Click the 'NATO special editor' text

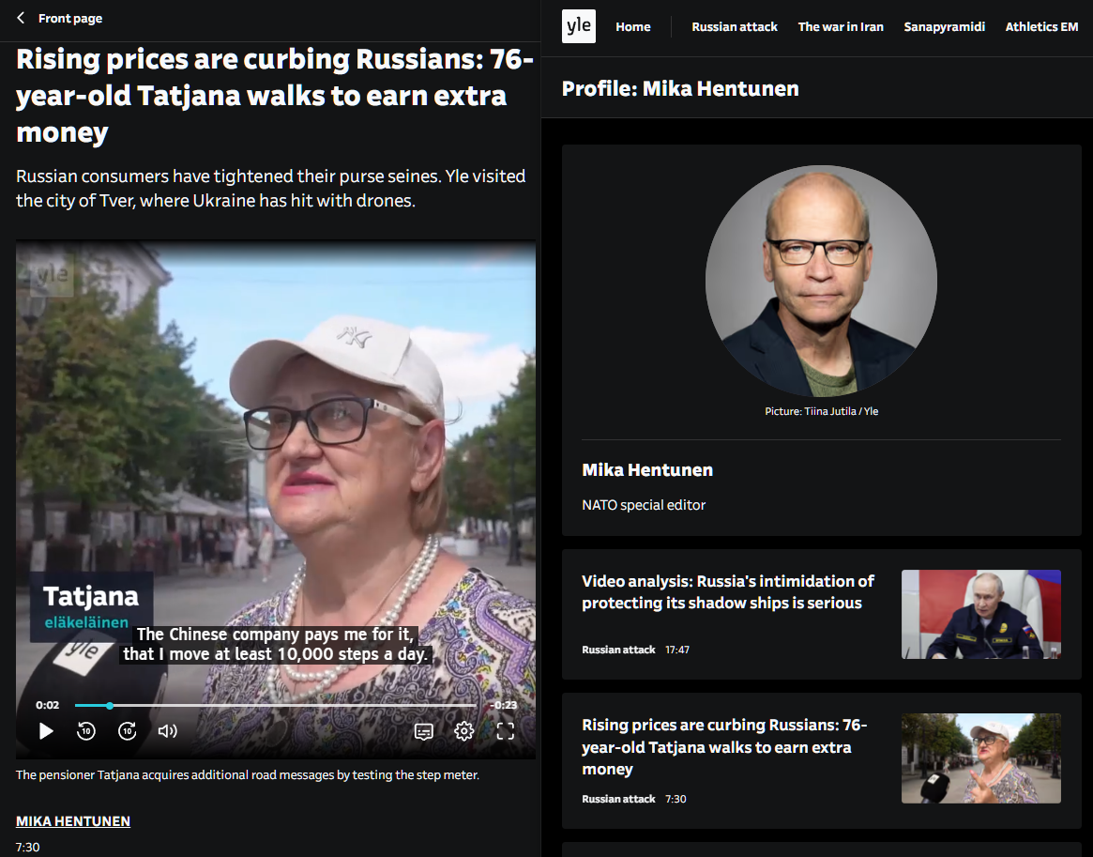(x=644, y=505)
